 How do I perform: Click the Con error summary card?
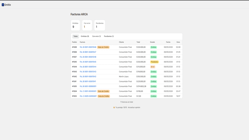87,25
